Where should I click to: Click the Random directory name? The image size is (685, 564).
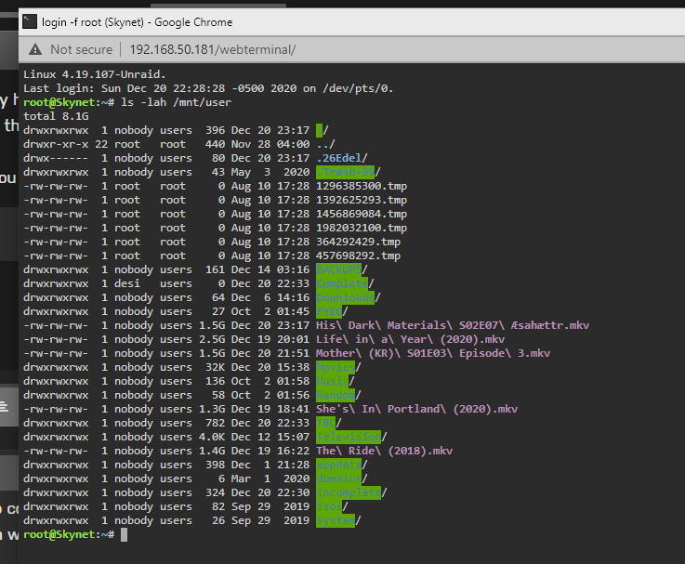click(x=336, y=396)
